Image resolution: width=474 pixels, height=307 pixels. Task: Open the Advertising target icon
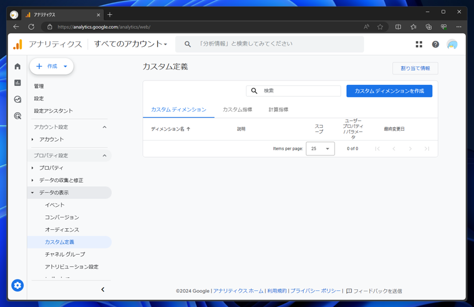pos(18,115)
